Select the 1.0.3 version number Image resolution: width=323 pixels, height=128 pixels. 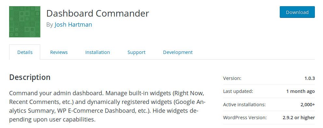[x=310, y=78]
